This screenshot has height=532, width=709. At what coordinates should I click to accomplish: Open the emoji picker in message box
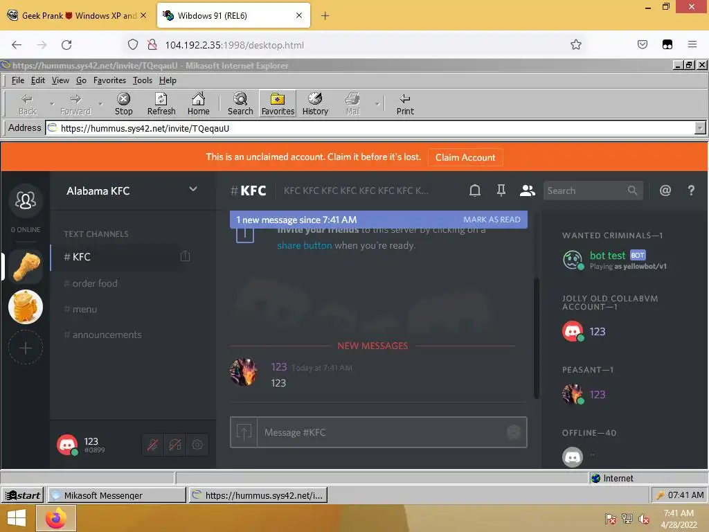point(514,432)
